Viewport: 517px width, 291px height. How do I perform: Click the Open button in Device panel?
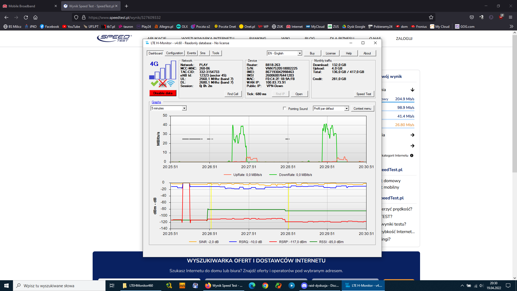[x=299, y=94]
